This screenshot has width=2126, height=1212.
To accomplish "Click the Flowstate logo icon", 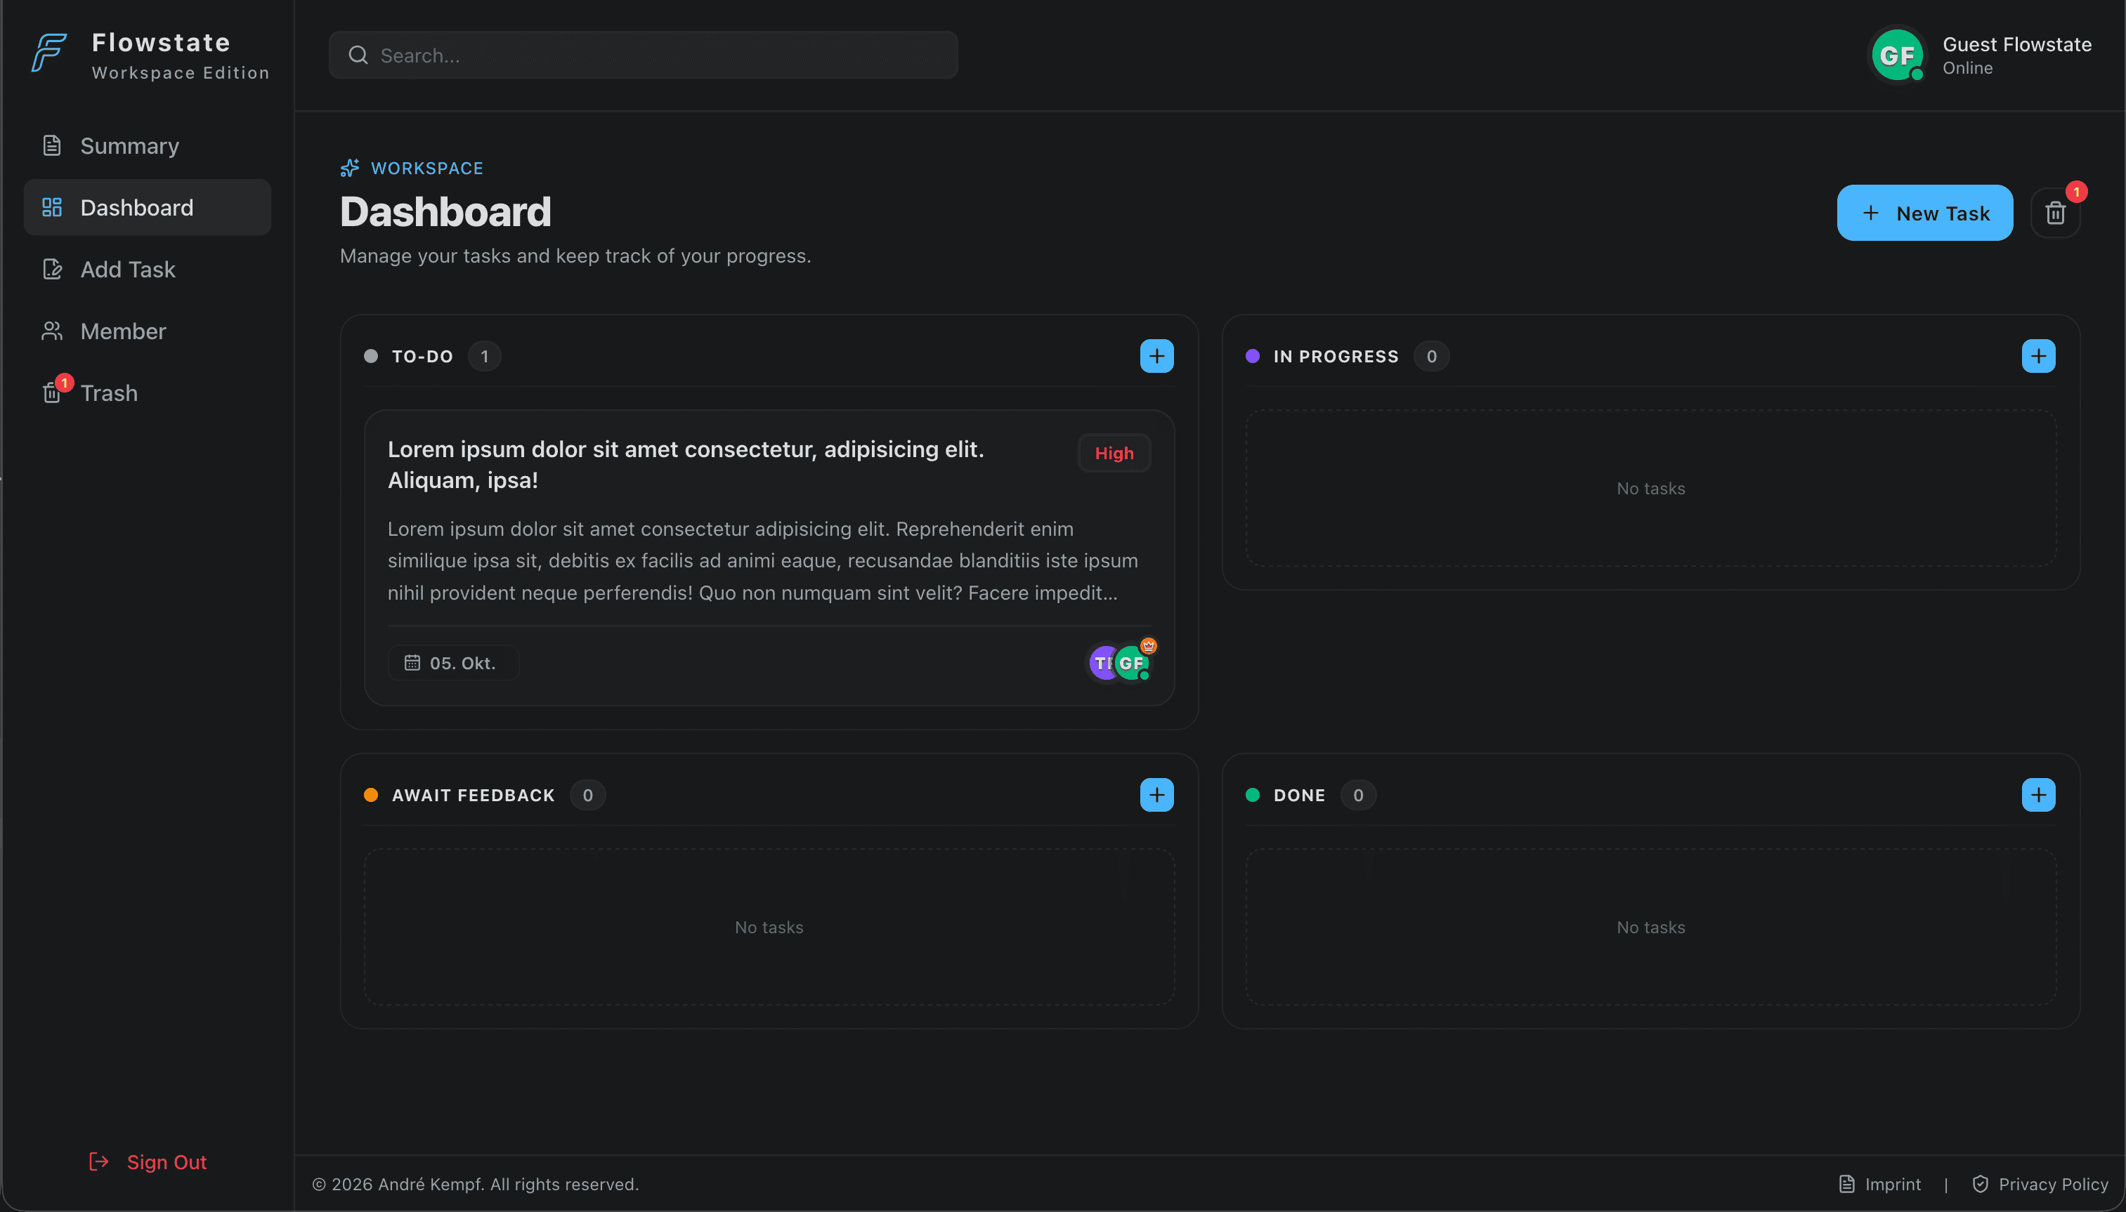I will [49, 53].
